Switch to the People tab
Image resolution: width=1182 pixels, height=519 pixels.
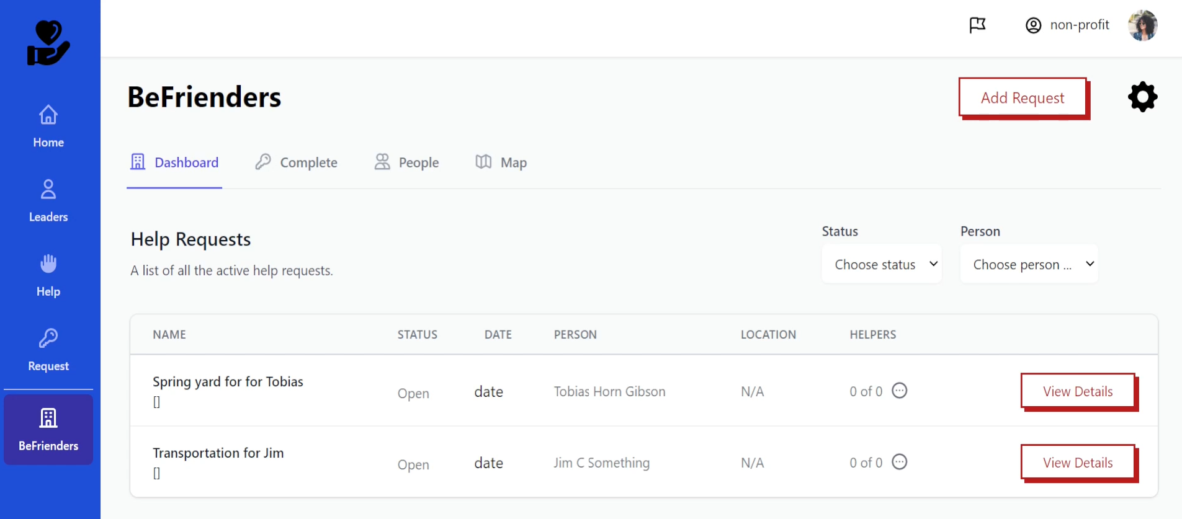(407, 162)
